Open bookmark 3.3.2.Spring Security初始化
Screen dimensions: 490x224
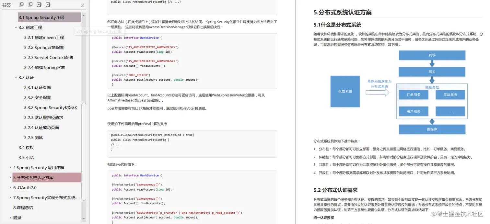point(51,108)
